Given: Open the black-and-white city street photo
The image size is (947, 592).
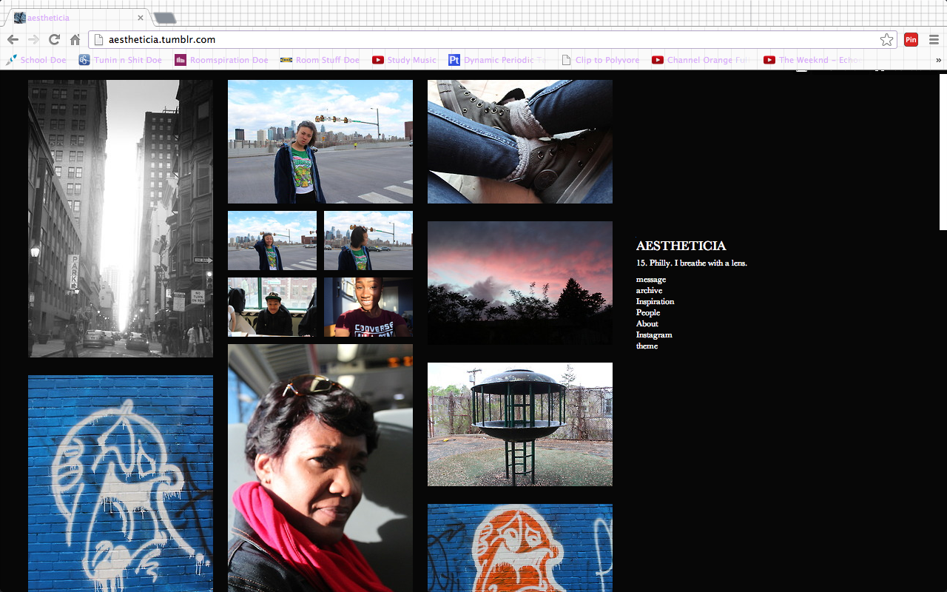Looking at the screenshot, I should pyautogui.click(x=121, y=218).
